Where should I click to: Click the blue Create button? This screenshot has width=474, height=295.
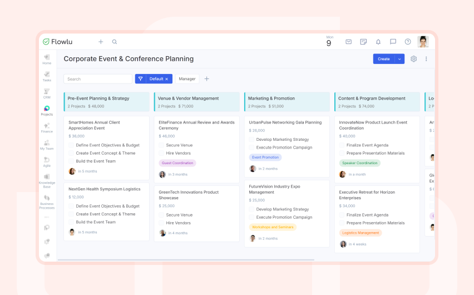coord(384,59)
